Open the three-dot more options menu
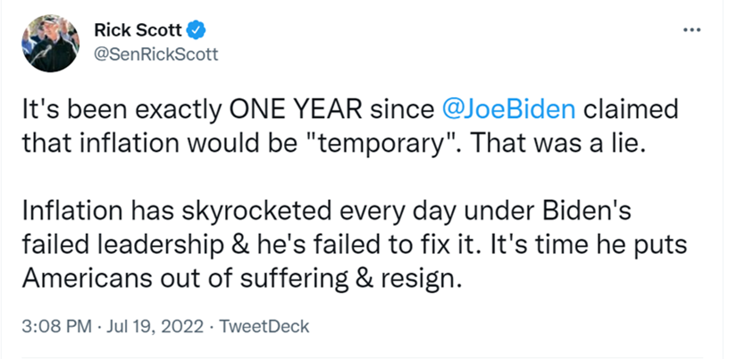729x359 pixels. (691, 29)
